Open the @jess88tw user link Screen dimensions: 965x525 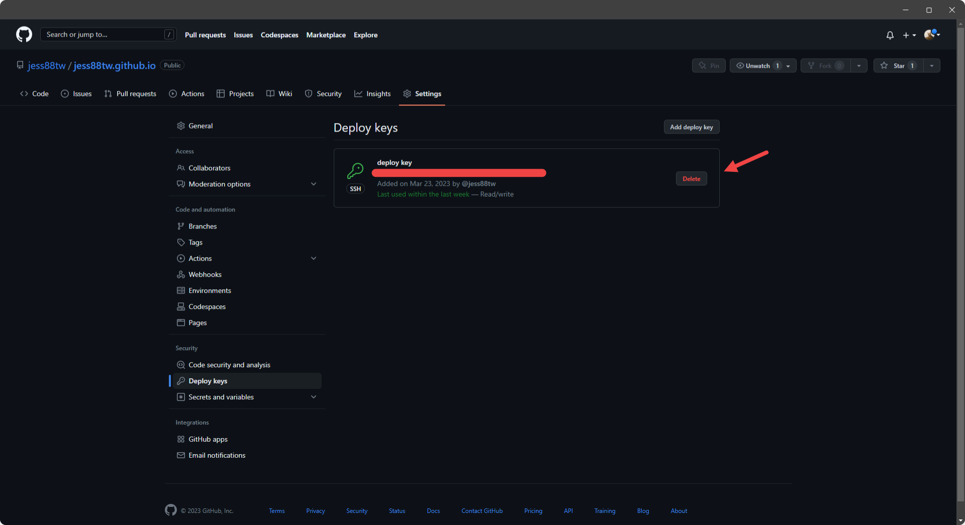478,184
